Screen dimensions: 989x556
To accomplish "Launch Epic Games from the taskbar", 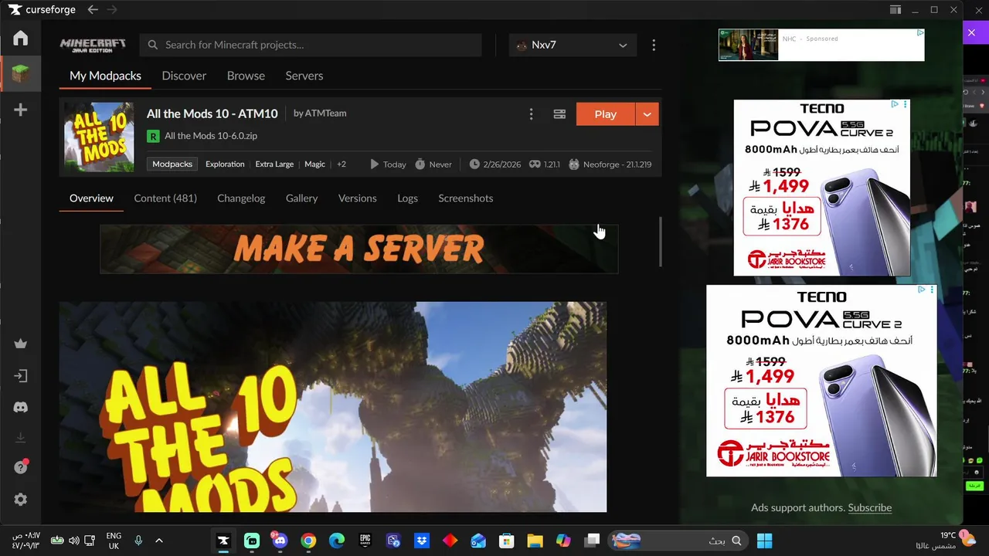I will (365, 541).
